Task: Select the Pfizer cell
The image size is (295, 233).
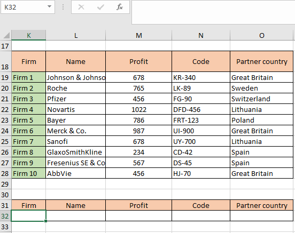Action: (76, 99)
